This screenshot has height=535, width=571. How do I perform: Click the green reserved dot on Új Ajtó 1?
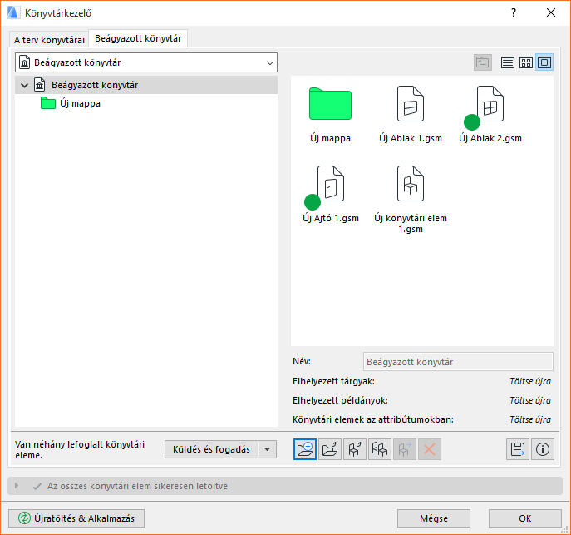[x=312, y=202]
